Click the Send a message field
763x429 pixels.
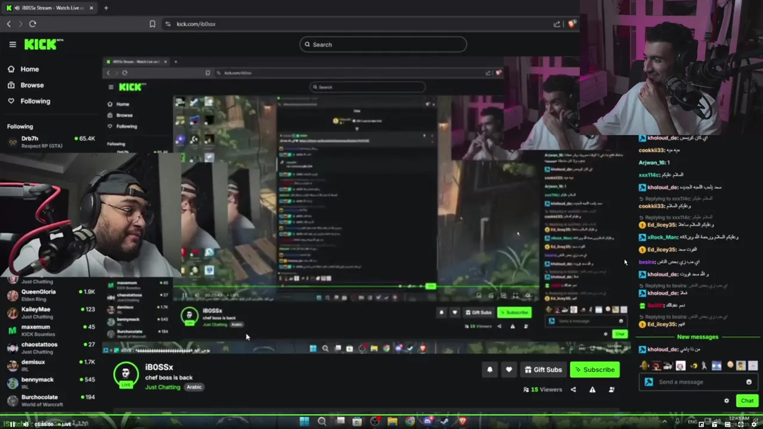click(699, 382)
